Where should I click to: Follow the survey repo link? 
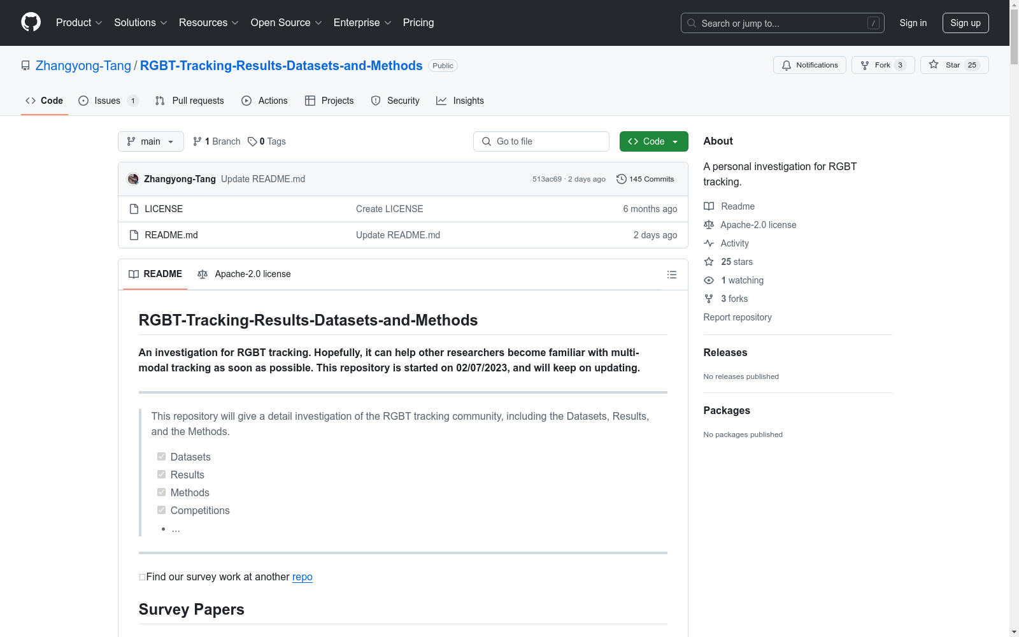[303, 576]
